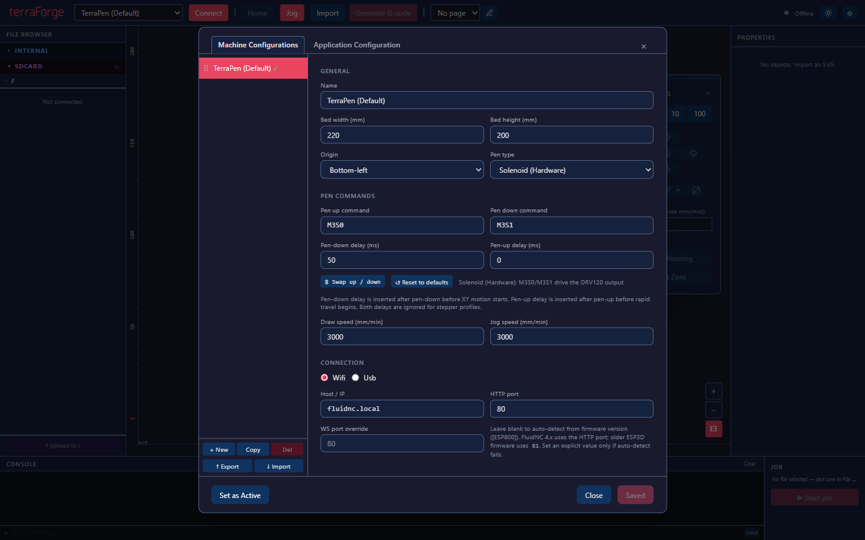This screenshot has height=540, width=865.
Task: Click the Set as Active button
Action: point(240,495)
